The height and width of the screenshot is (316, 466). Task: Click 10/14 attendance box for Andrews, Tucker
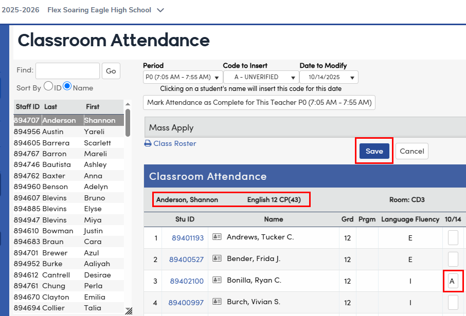[x=453, y=237]
